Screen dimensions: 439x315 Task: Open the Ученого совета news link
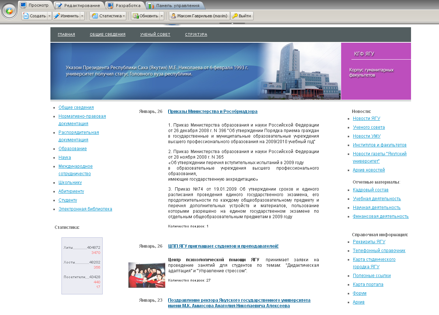pyautogui.click(x=369, y=127)
